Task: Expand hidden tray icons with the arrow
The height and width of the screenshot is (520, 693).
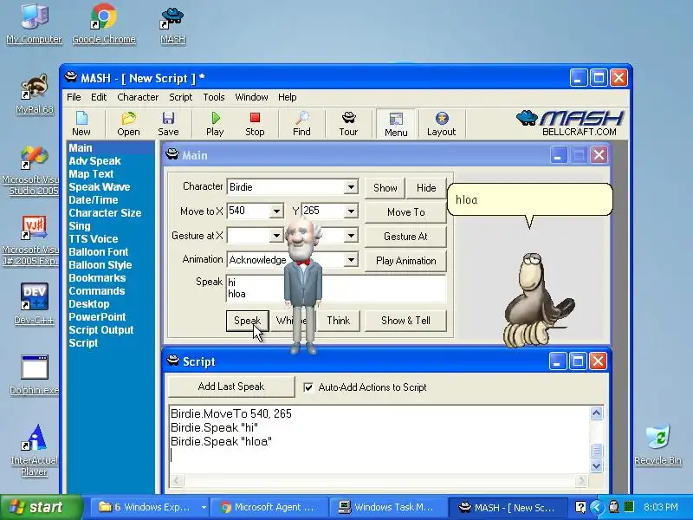Action: 597,507
